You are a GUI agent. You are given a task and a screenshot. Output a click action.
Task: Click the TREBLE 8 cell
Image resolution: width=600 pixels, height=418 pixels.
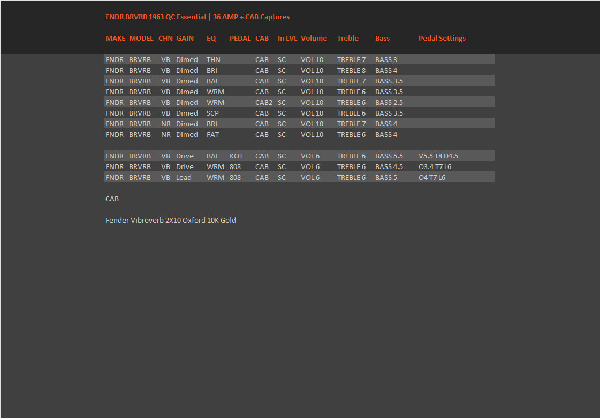[x=351, y=71]
